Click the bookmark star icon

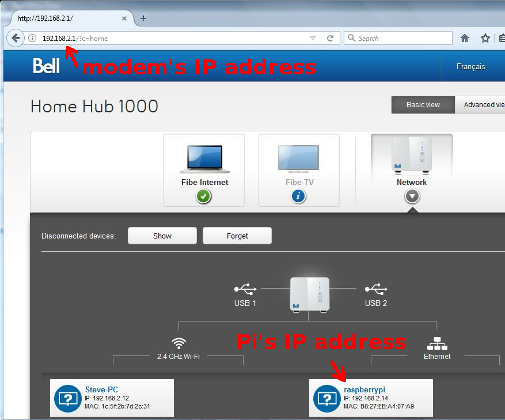click(485, 39)
